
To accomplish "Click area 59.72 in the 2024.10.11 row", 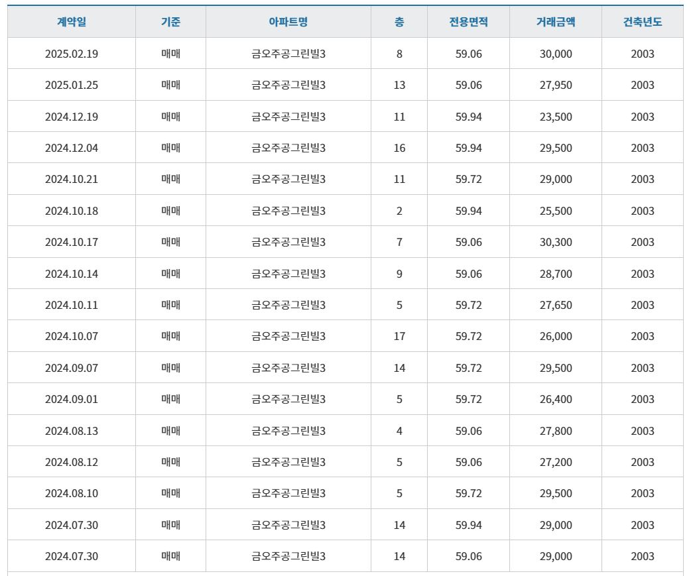I will [468, 305].
